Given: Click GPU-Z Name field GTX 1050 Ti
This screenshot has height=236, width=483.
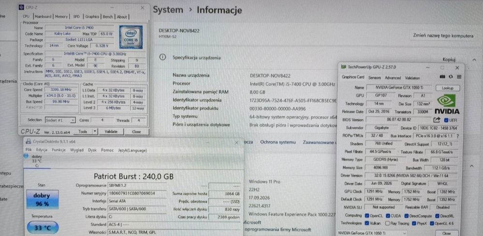Looking at the screenshot, I should pyautogui.click(x=399, y=88).
